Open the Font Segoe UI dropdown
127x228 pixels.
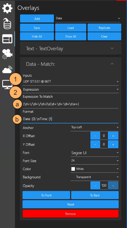coord(95,153)
